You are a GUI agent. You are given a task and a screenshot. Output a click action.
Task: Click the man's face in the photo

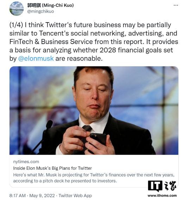(x=94, y=93)
